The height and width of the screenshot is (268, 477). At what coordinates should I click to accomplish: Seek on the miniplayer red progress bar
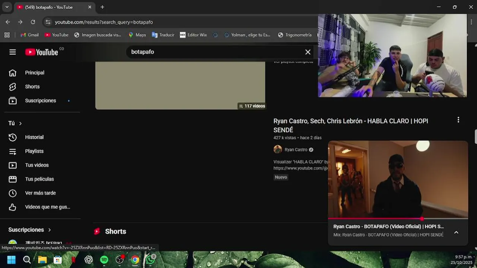coord(398,218)
